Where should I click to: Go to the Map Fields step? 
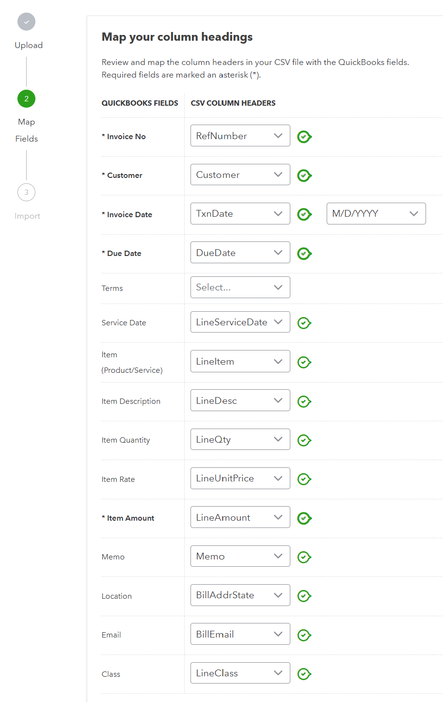[x=27, y=99]
